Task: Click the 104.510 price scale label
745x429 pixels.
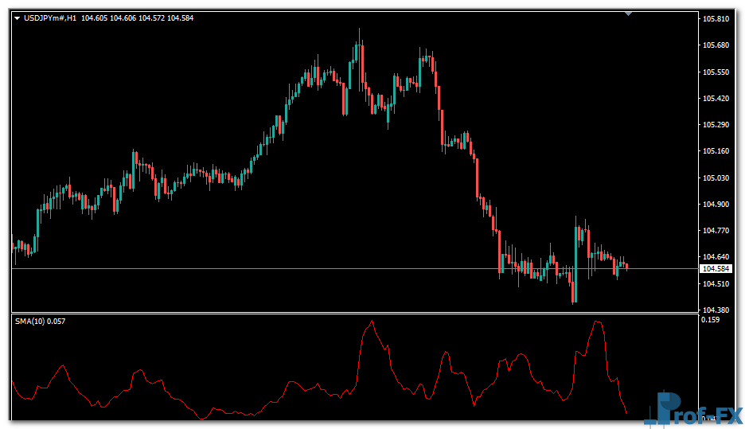Action: [716, 283]
